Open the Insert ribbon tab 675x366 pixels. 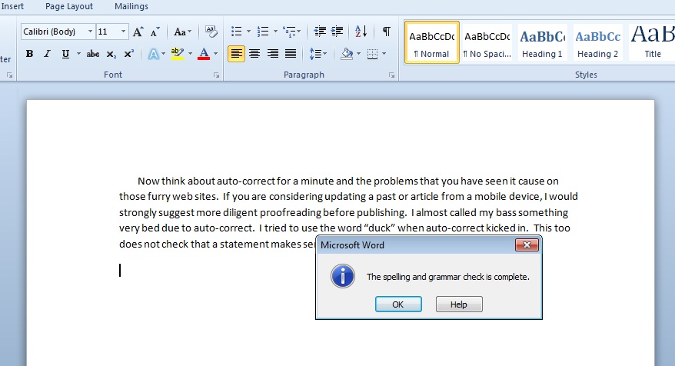(x=12, y=6)
